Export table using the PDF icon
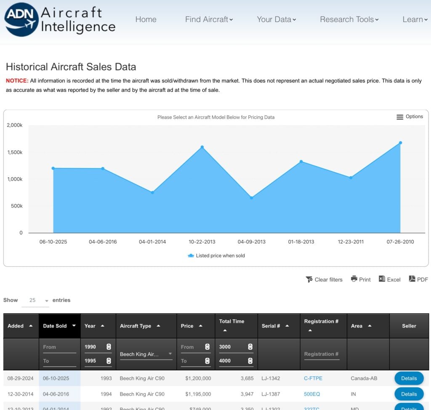Image resolution: width=431 pixels, height=410 pixels. (x=412, y=279)
